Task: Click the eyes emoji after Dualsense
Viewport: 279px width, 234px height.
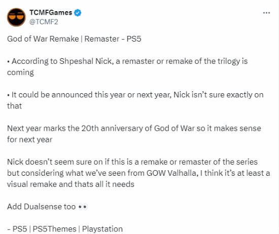Action: coord(83,207)
